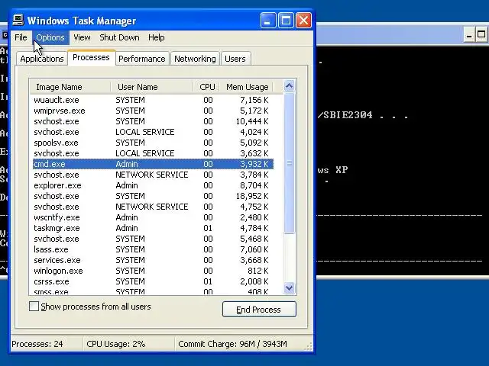Click the CPU Usage: 2% status entry
489x366 pixels.
tap(128, 344)
